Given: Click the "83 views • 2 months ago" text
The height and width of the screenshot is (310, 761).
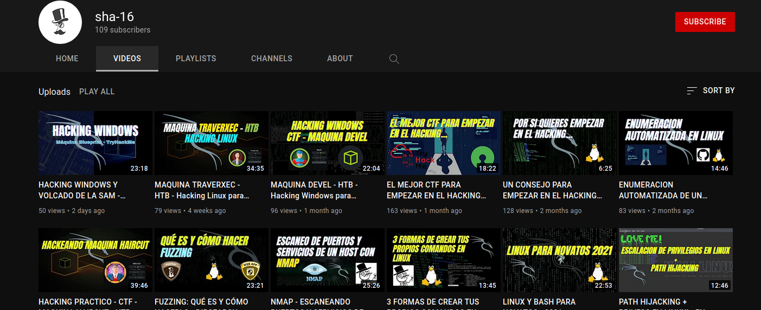Looking at the screenshot, I should (656, 211).
